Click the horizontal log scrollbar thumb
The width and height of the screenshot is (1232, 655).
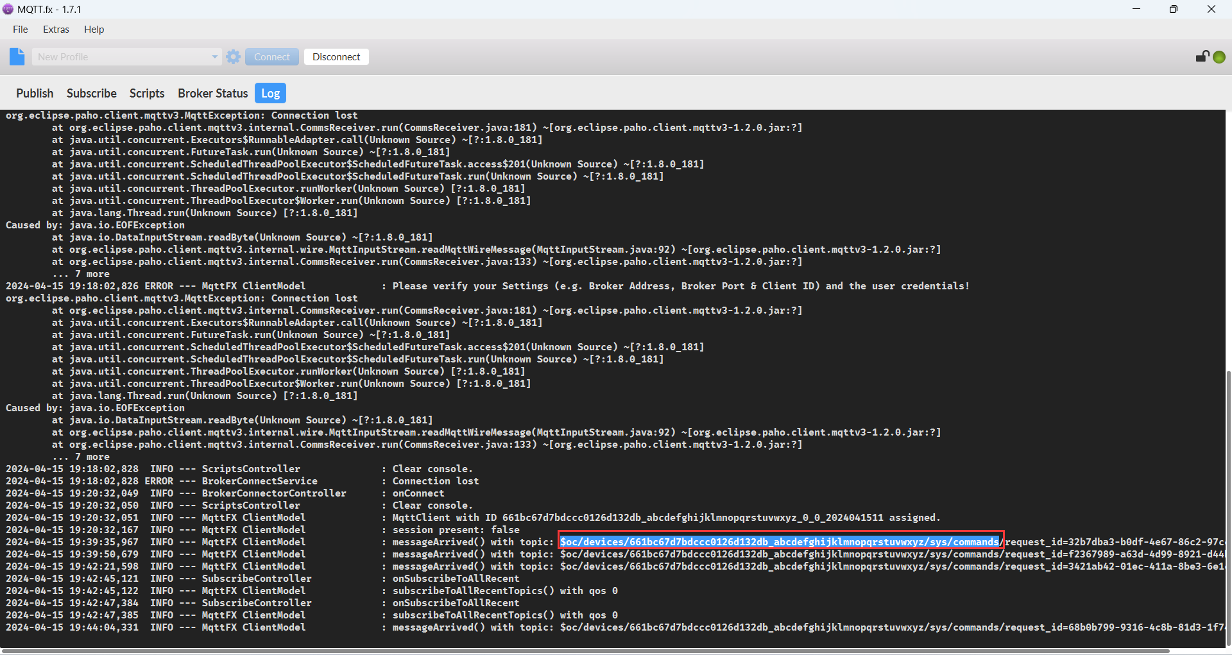[x=585, y=651]
